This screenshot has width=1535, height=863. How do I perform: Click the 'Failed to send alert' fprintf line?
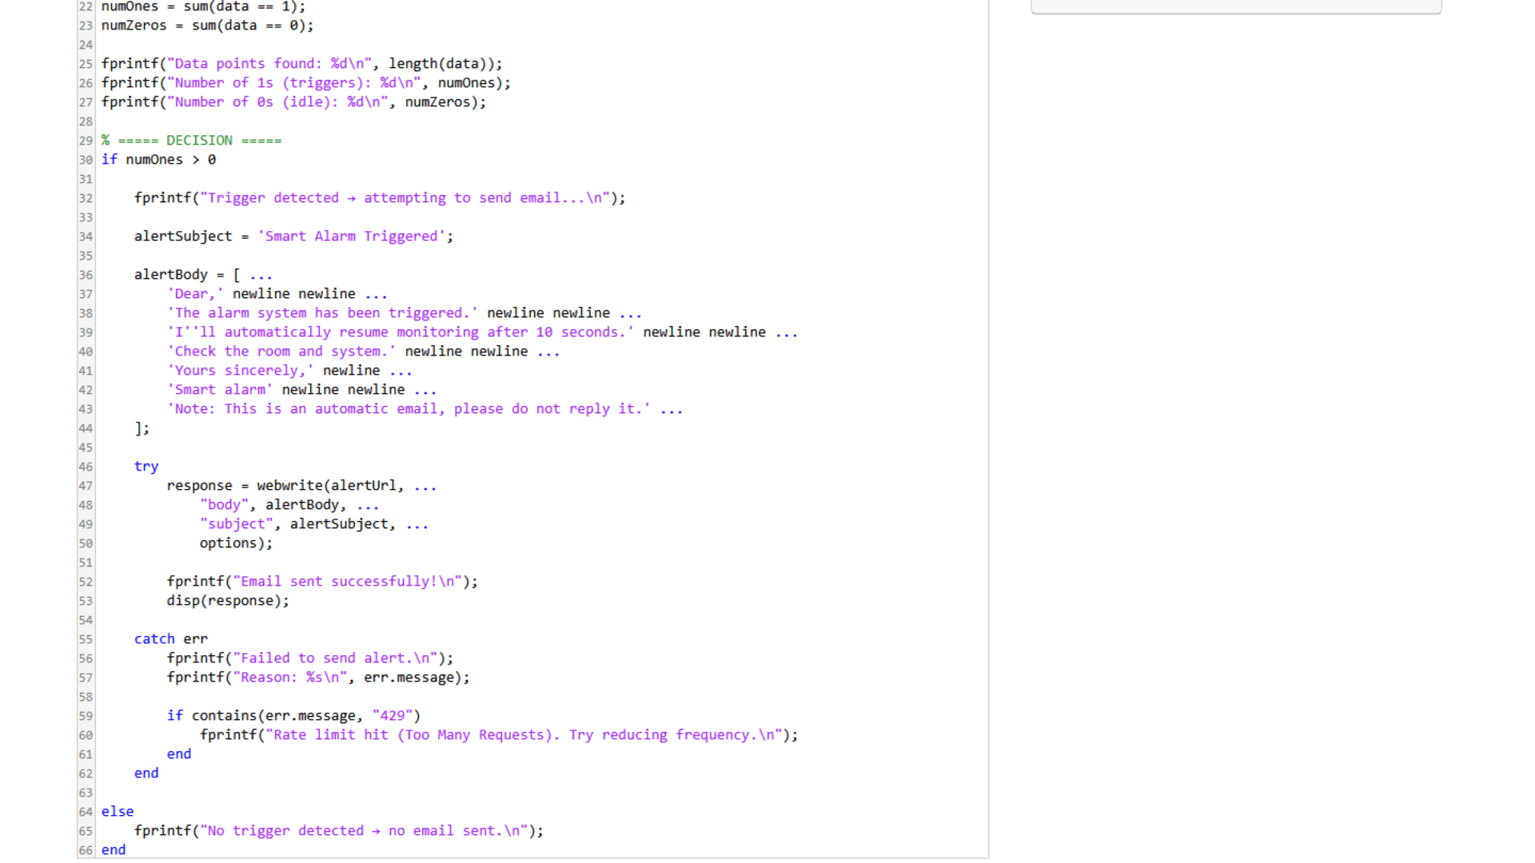[310, 658]
